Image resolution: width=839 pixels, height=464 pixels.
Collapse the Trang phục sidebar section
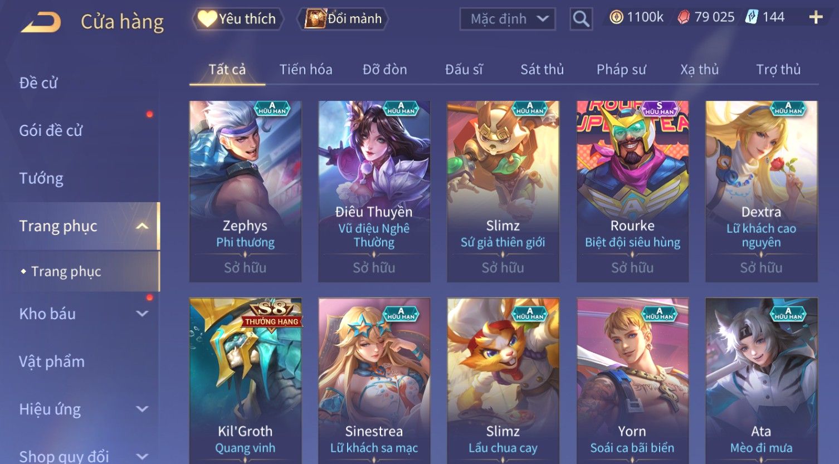143,226
